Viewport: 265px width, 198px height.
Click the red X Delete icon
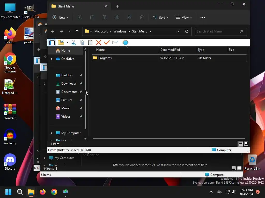click(99, 43)
